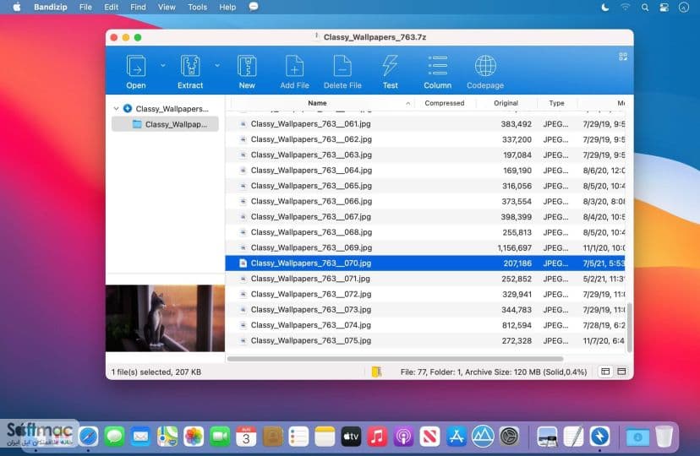Viewport: 700px width, 456px height.
Task: Open the Photos app in Dock
Action: [x=194, y=436]
